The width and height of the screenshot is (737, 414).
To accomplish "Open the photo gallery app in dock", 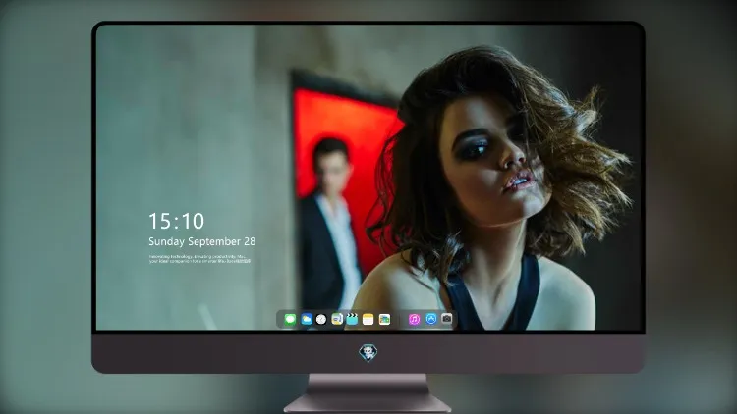I will point(384,319).
